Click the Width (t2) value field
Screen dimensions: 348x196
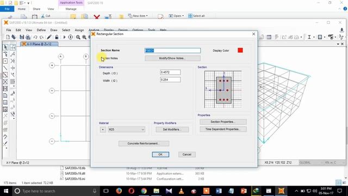pyautogui.click(x=170, y=79)
